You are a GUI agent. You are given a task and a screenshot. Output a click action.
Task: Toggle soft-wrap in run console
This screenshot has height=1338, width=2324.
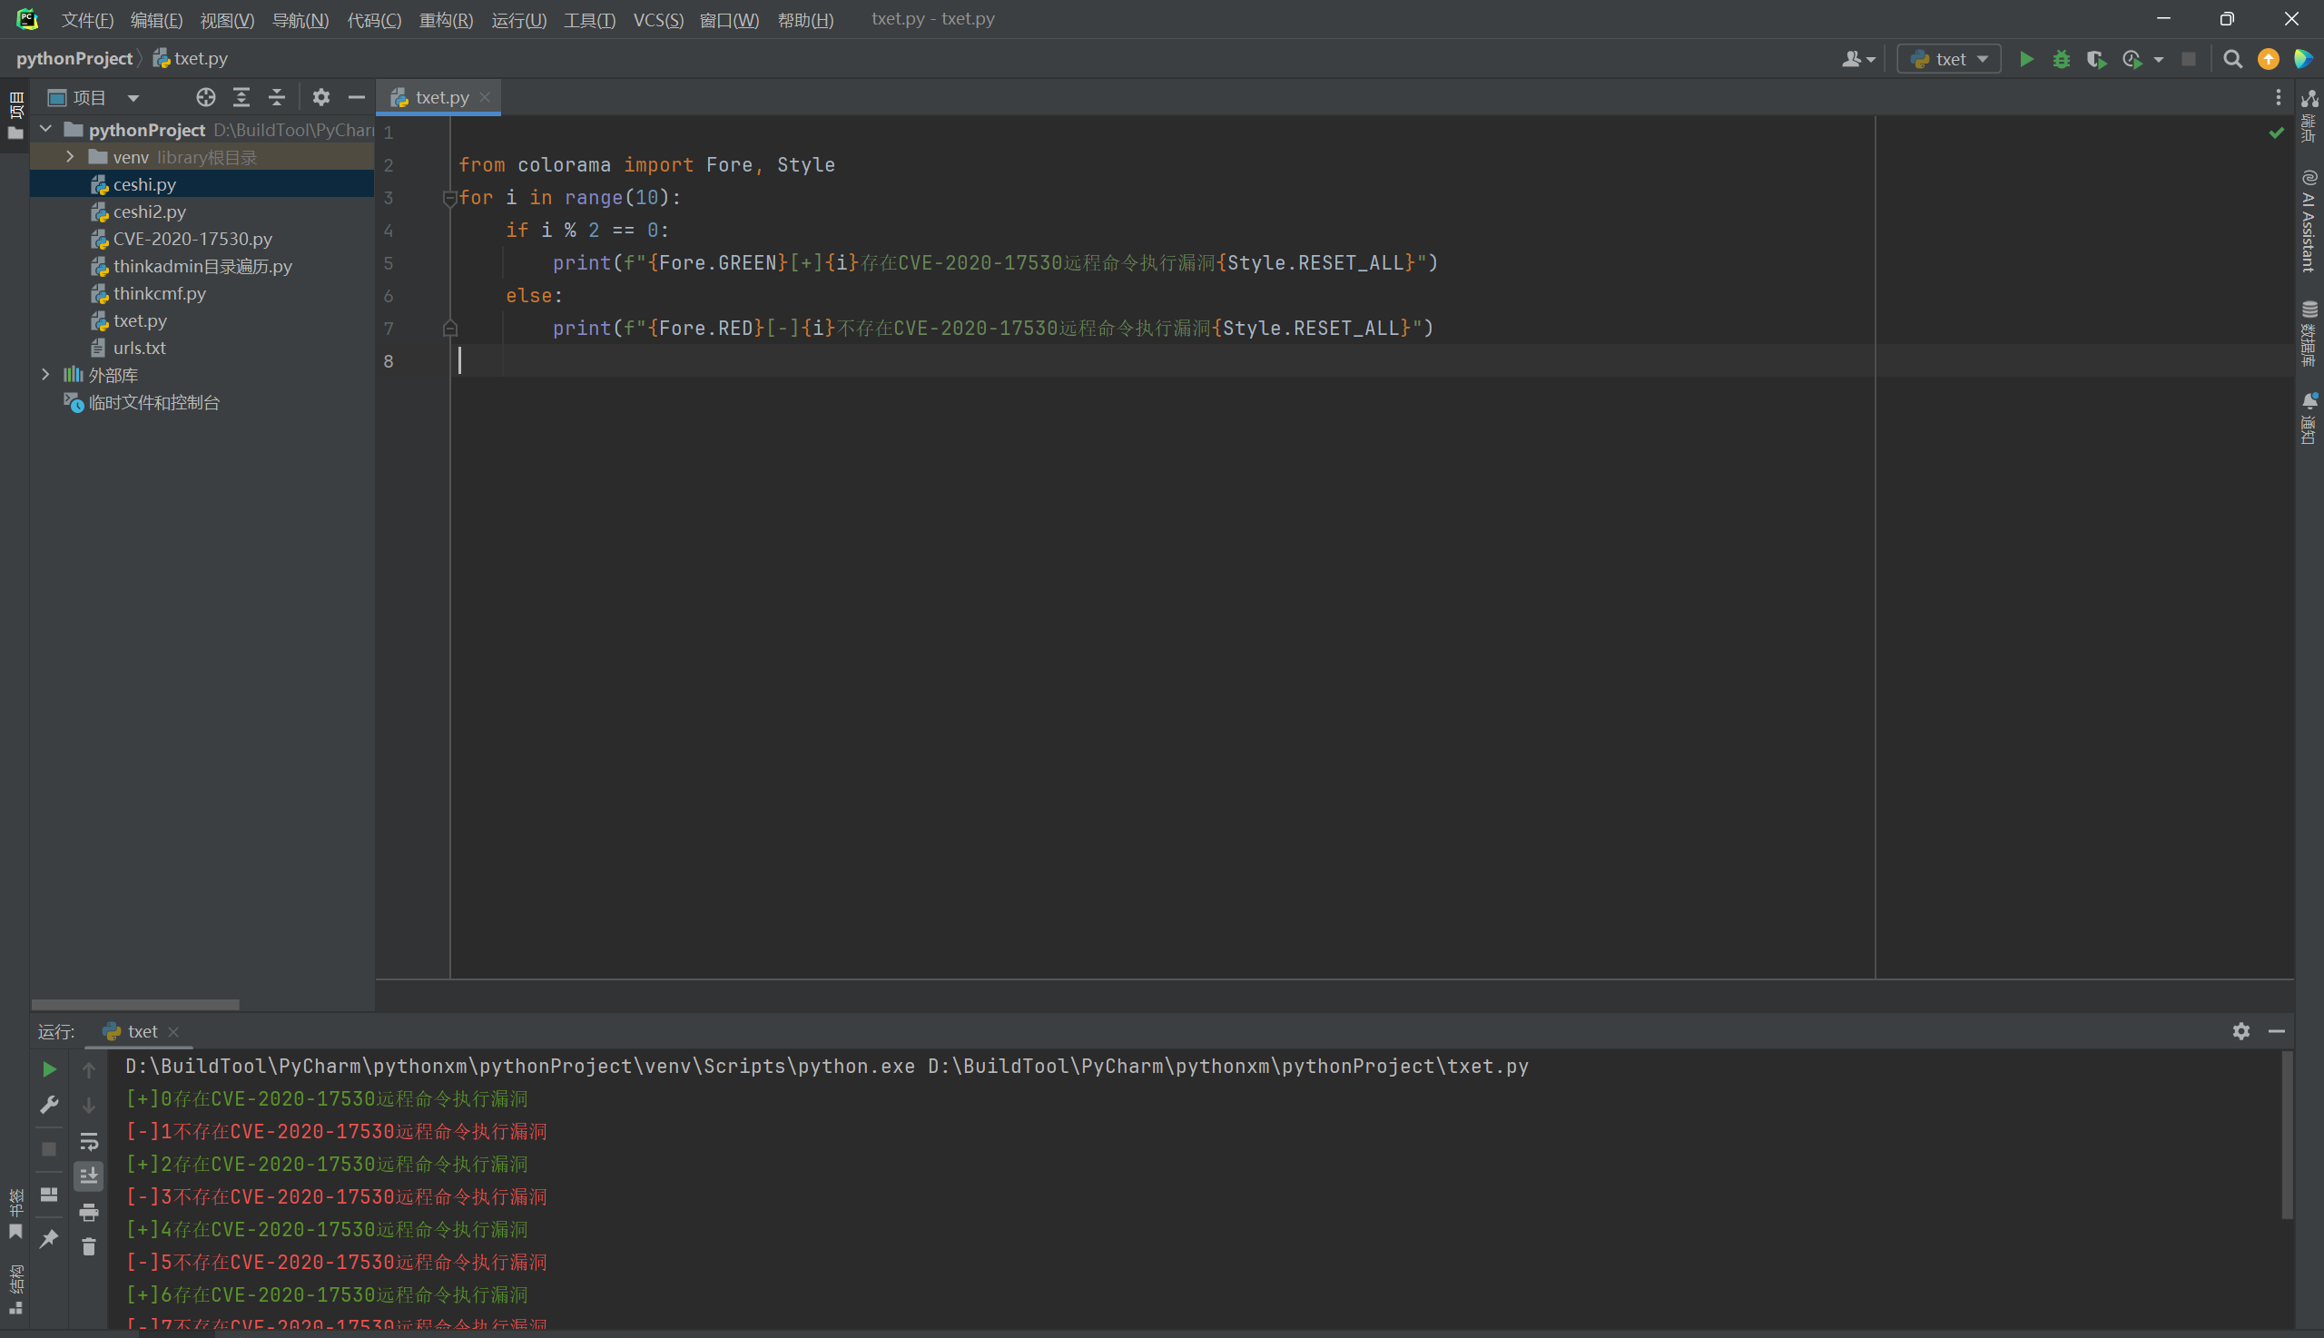[x=89, y=1141]
